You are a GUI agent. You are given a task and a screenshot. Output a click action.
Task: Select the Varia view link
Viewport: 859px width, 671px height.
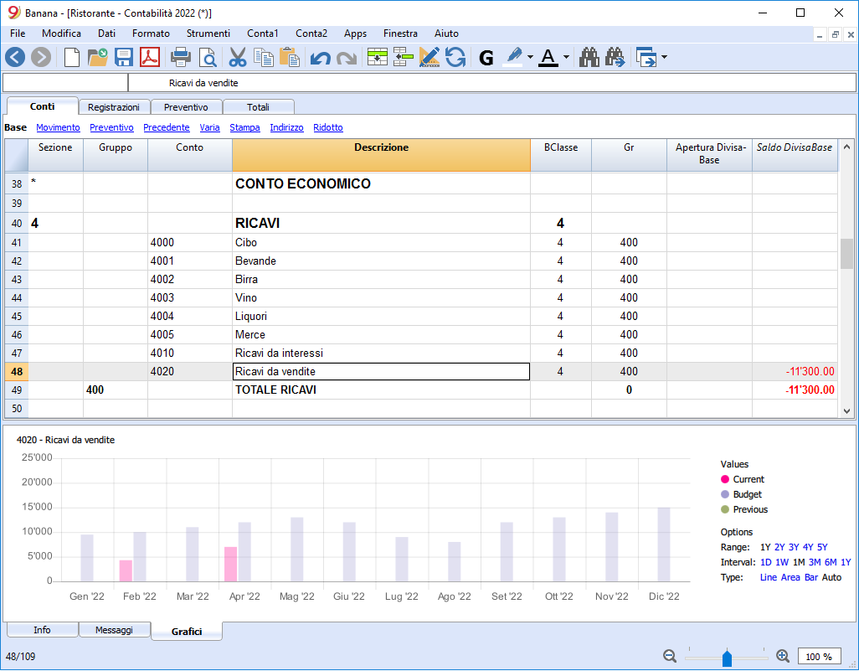(210, 127)
